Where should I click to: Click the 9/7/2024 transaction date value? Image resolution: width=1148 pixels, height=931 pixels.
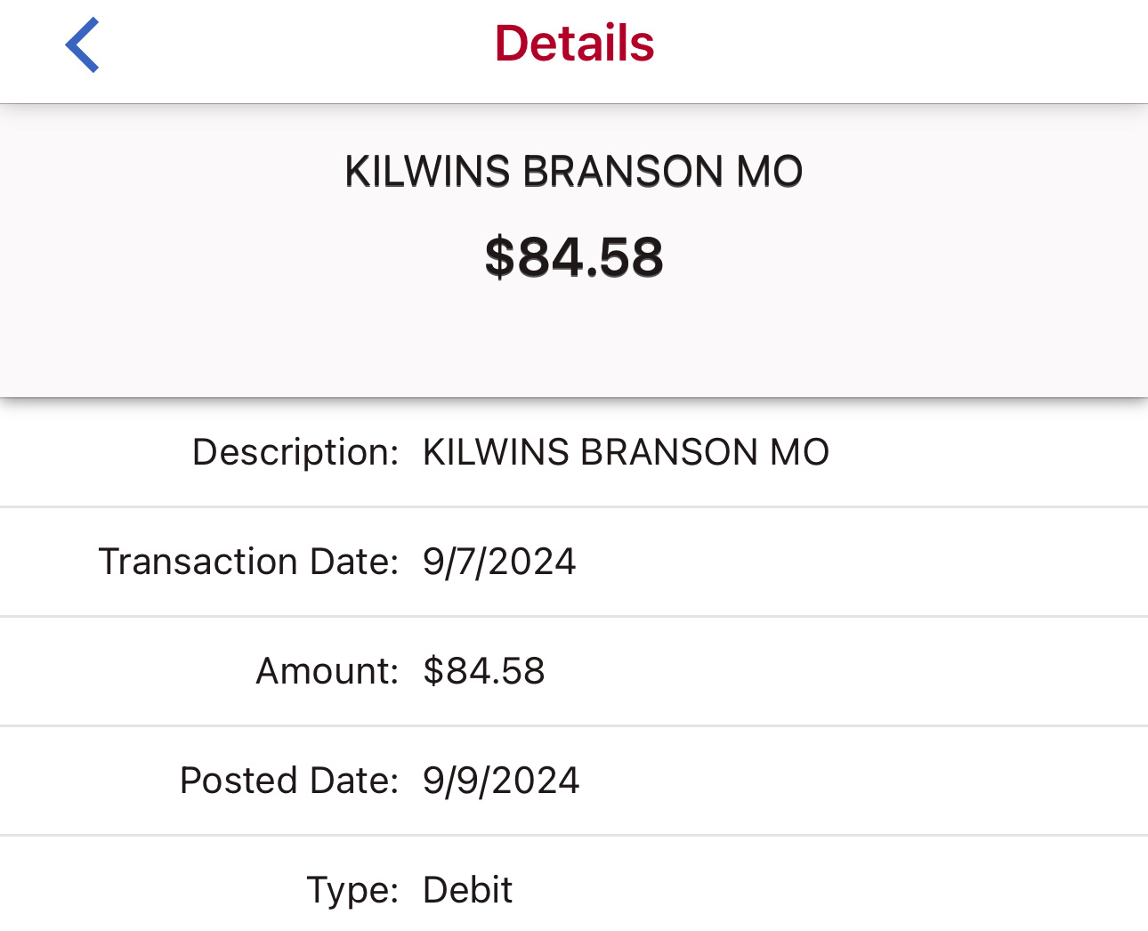coord(499,562)
